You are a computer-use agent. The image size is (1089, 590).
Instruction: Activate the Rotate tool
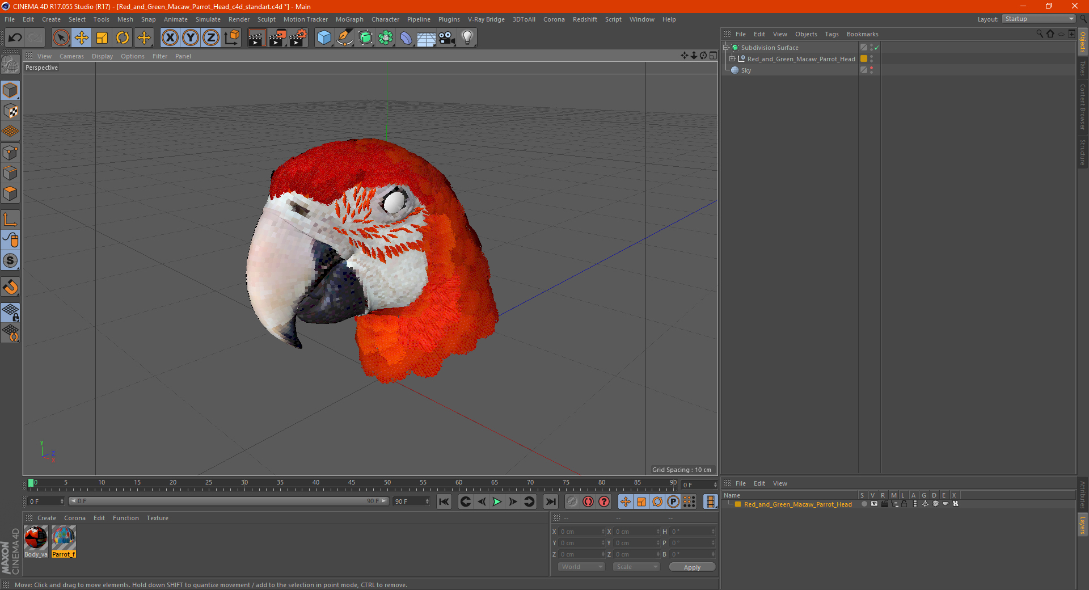[x=123, y=38]
